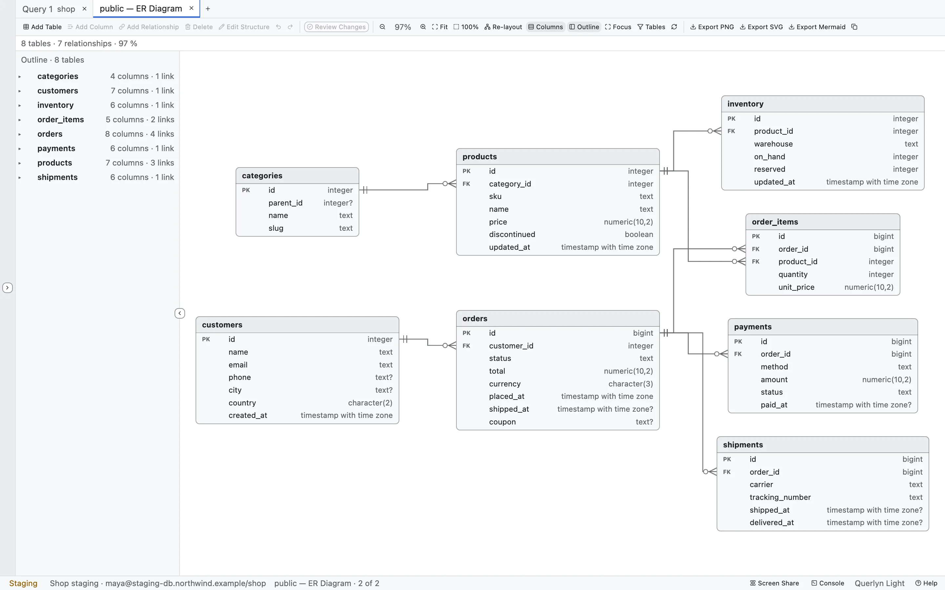The height and width of the screenshot is (590, 945).
Task: Click the copy icon after Export Mermaid
Action: click(854, 27)
